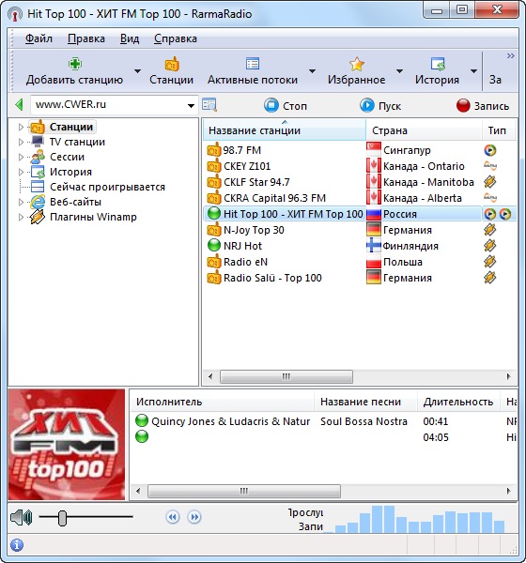Open the Станции toolbar button

click(x=172, y=71)
